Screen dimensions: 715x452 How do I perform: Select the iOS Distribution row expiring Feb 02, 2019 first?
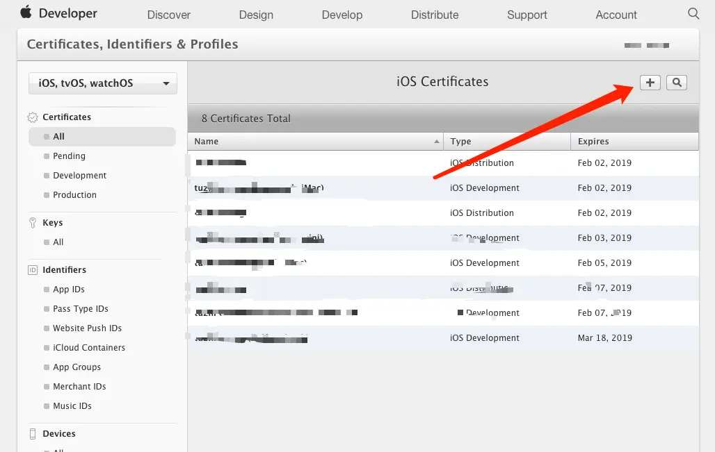coord(443,163)
